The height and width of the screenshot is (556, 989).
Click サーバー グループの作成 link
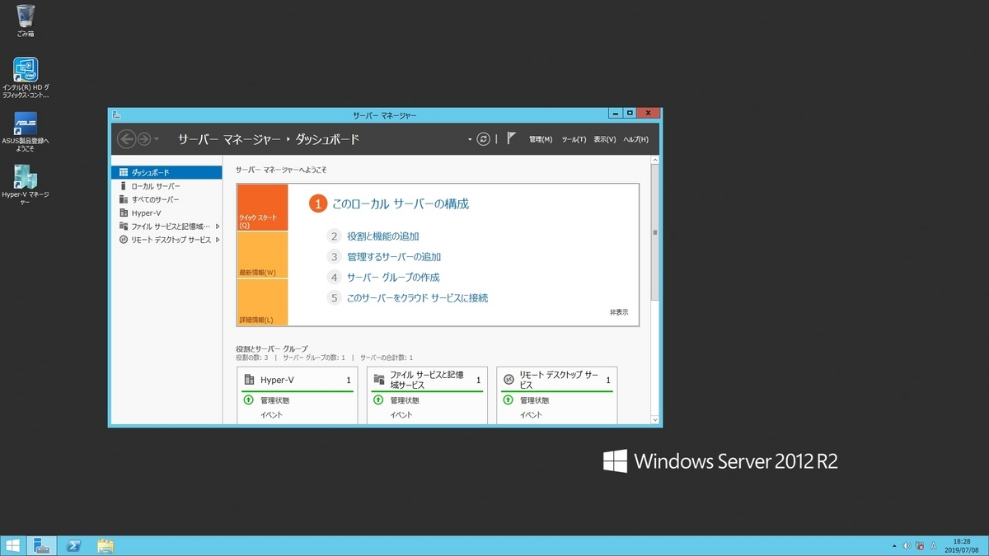[393, 278]
